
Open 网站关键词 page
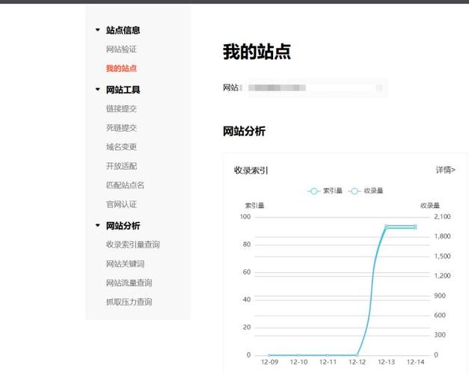(x=125, y=263)
